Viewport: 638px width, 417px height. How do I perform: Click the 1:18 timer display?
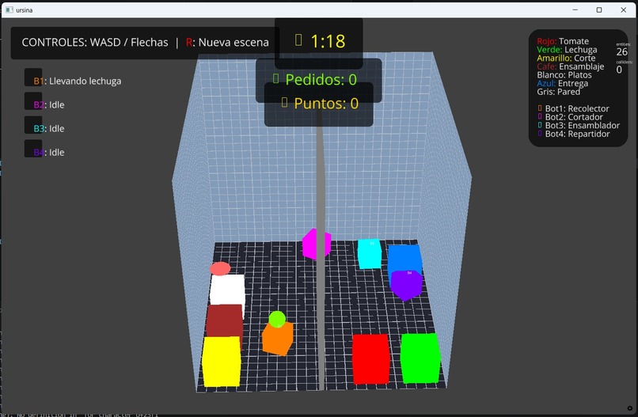pos(328,41)
